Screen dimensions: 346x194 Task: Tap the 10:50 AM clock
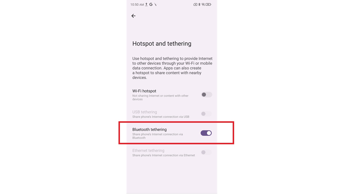[x=137, y=5]
